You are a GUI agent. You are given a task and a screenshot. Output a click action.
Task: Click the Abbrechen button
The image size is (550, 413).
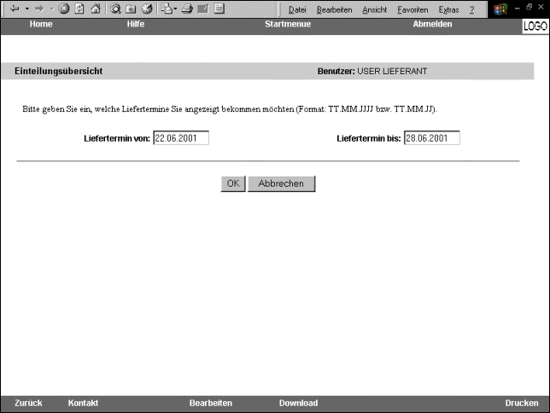point(281,183)
